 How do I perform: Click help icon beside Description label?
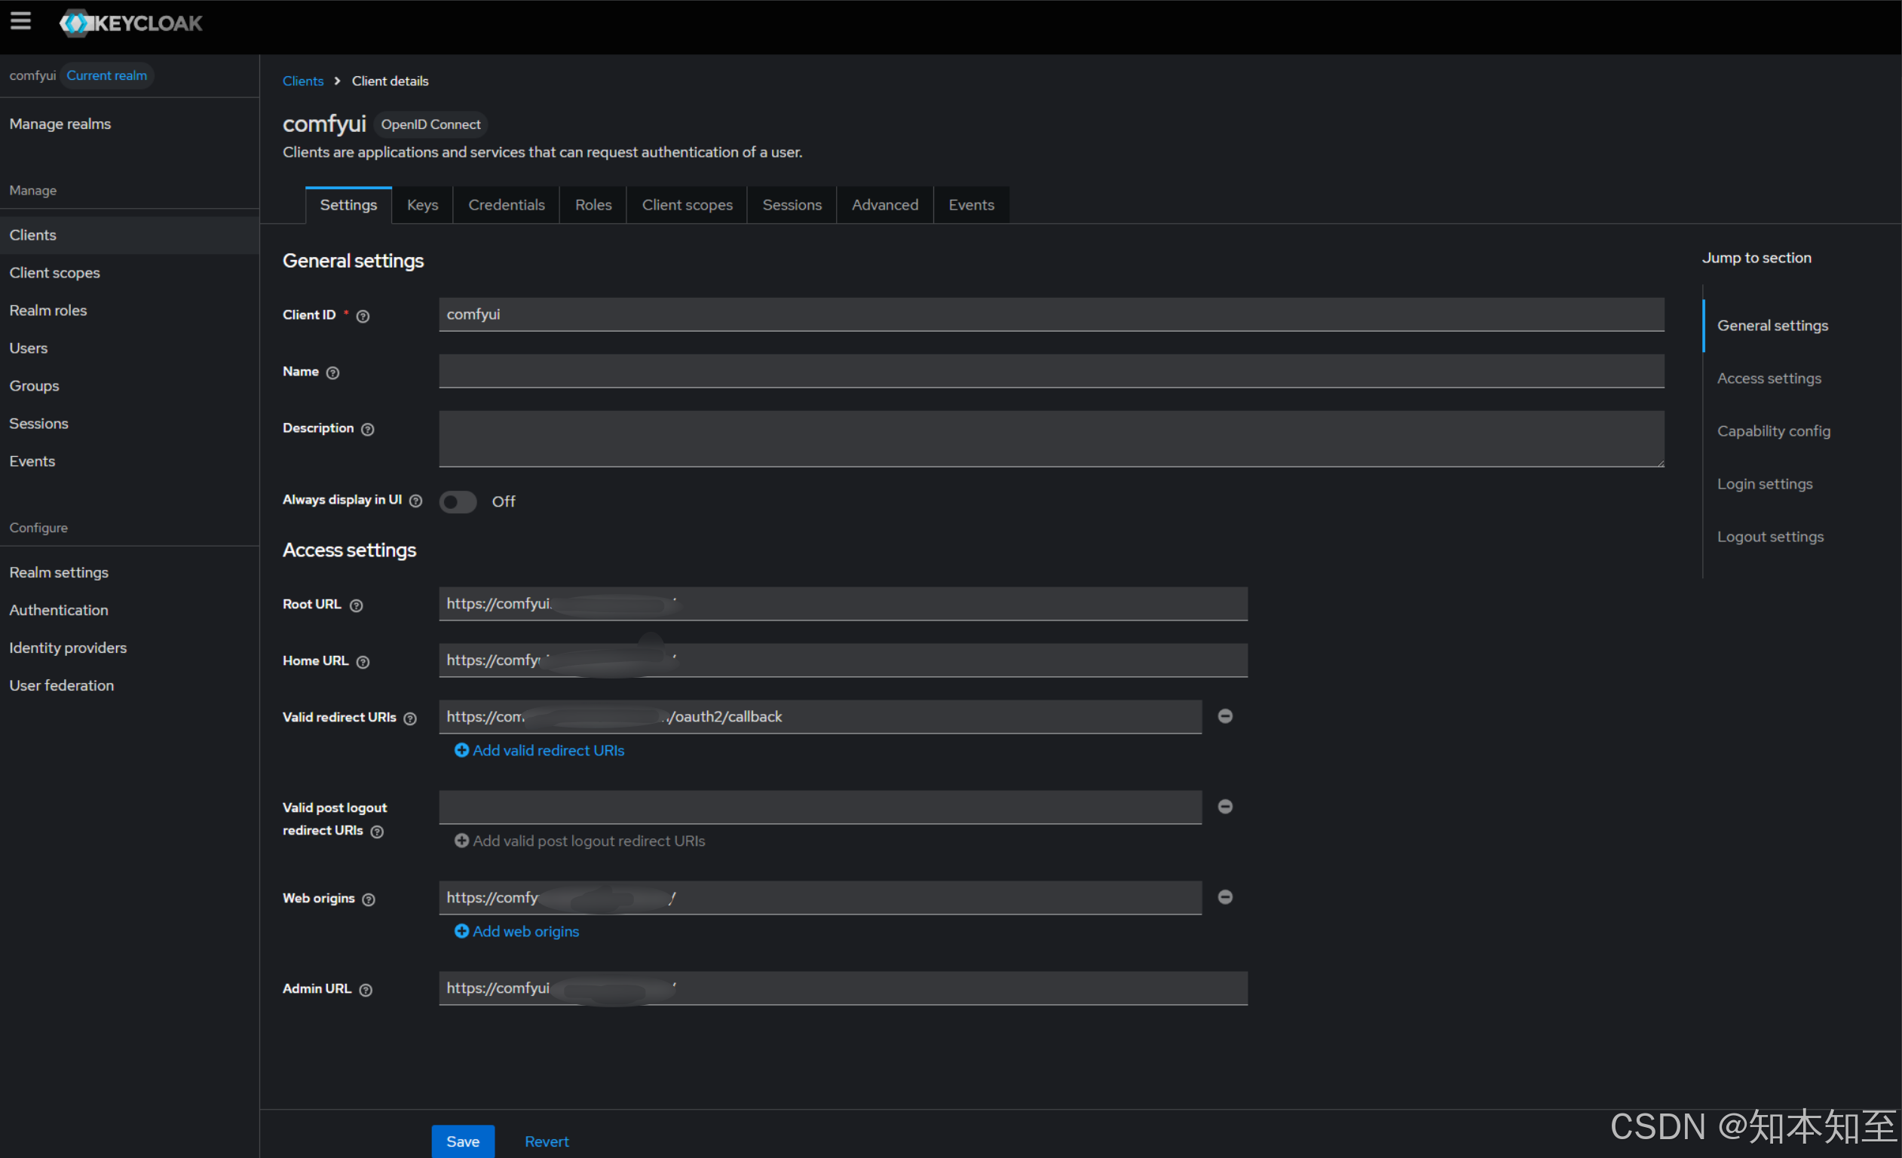(x=368, y=429)
